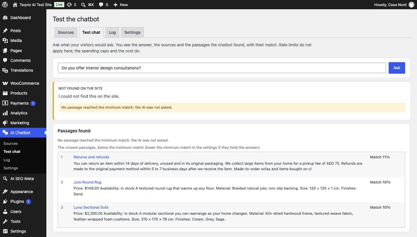Click the Marketing megaphone icon

[5, 123]
